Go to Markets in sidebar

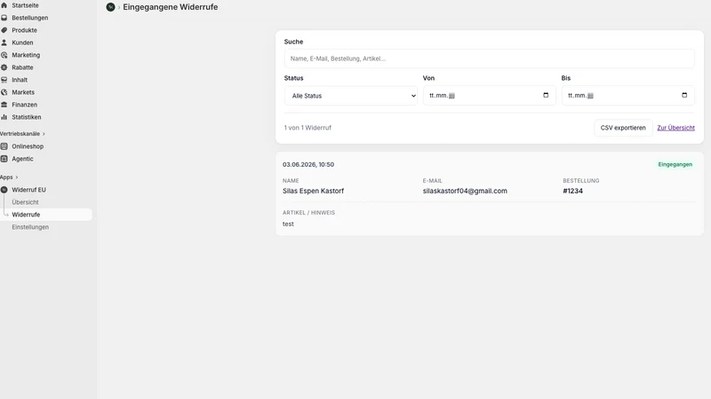[23, 92]
